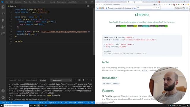
Task: Open the Extensions view
Action: pyautogui.click(x=3, y=34)
